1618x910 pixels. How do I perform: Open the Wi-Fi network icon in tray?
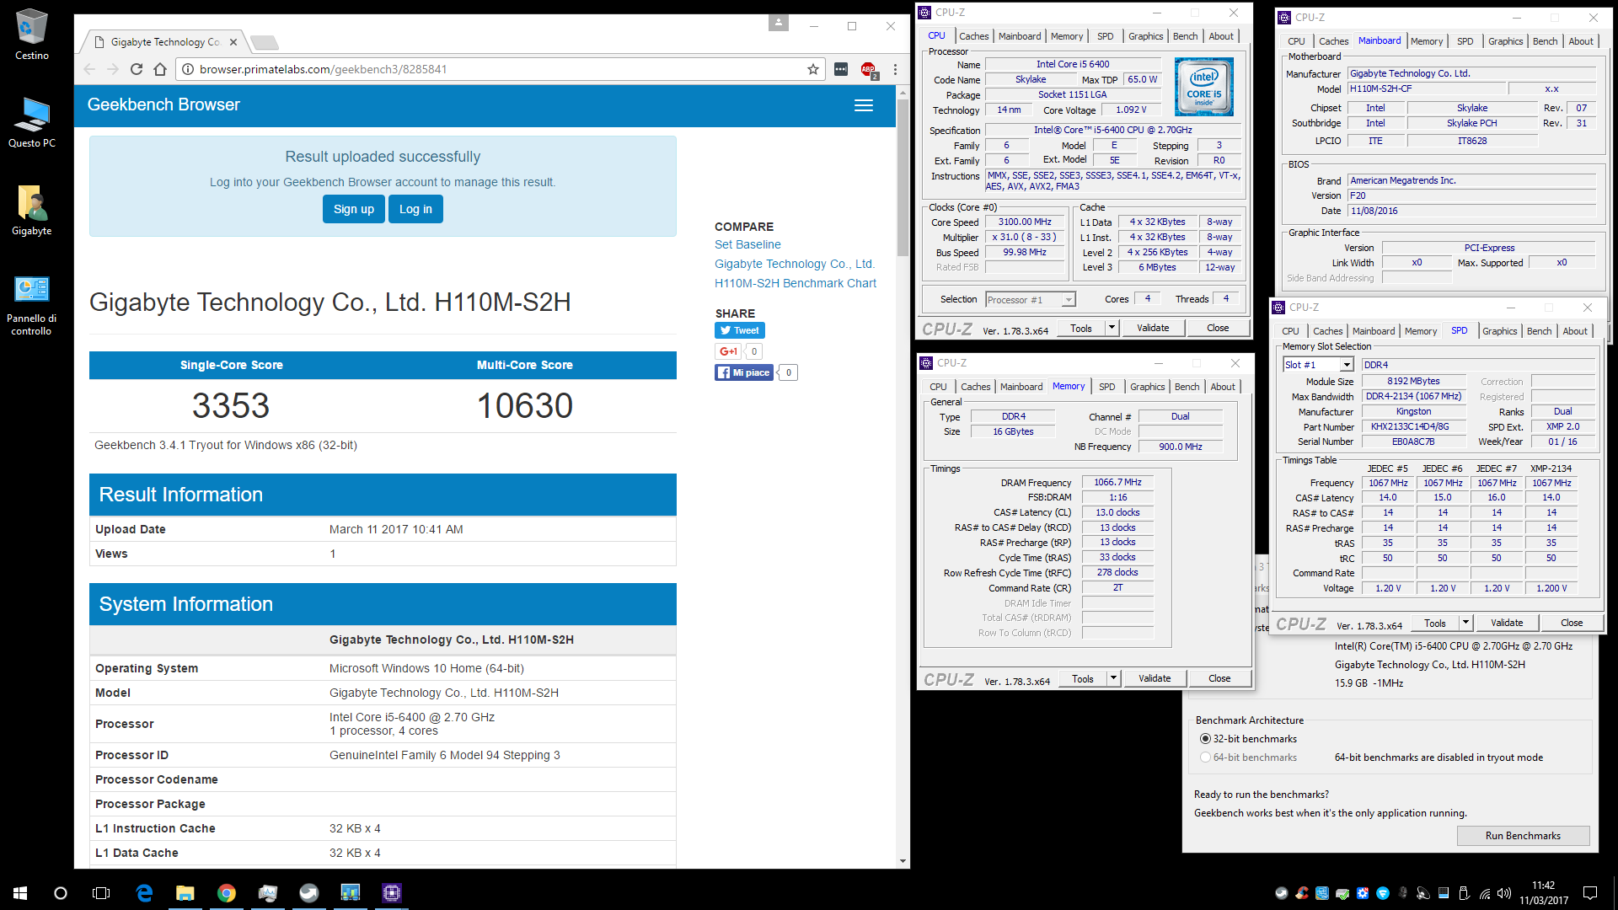[x=1484, y=893]
